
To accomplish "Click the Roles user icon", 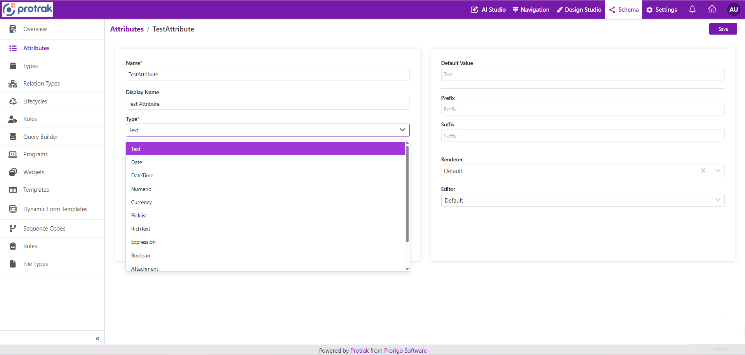I will point(13,119).
